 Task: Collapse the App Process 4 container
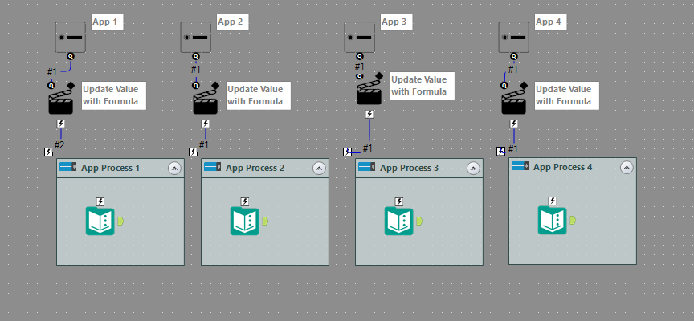pos(627,168)
